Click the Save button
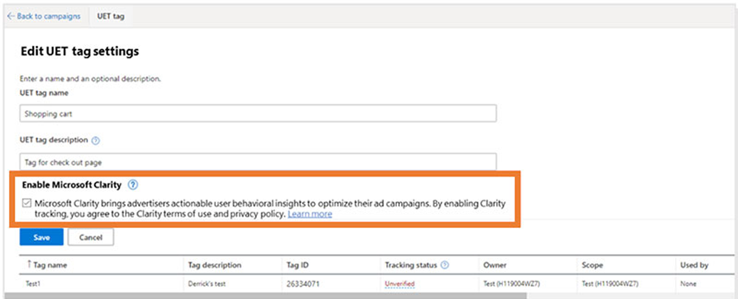This screenshot has height=299, width=738. [41, 237]
